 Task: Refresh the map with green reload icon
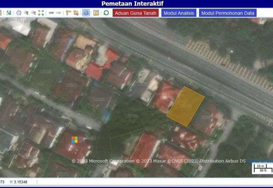(x=106, y=13)
